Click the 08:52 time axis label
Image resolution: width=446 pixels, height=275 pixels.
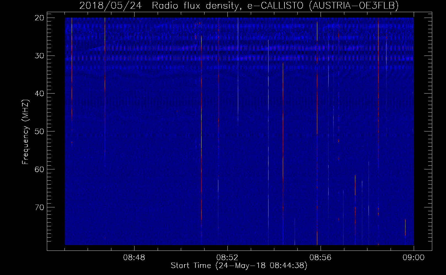[227, 258]
